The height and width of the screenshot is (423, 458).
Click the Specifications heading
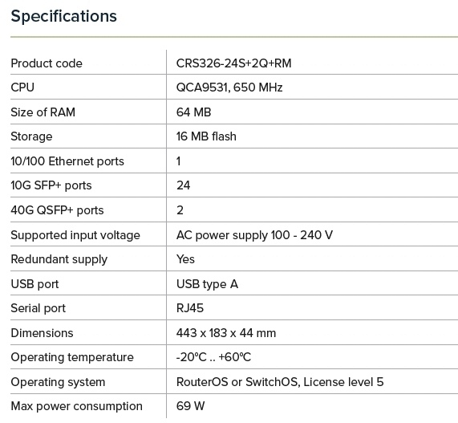click(63, 17)
